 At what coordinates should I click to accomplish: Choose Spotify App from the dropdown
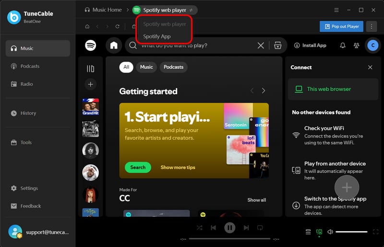coord(157,37)
